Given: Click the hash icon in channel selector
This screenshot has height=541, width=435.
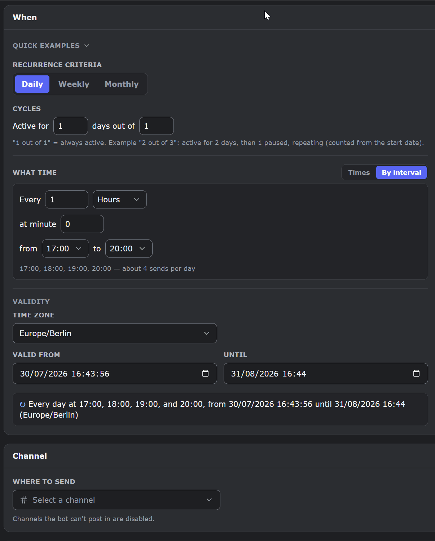Looking at the screenshot, I should click(x=24, y=500).
